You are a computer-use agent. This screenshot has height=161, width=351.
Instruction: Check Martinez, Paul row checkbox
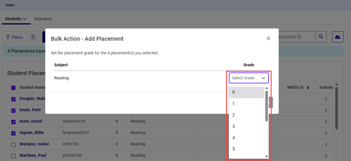click(13, 156)
